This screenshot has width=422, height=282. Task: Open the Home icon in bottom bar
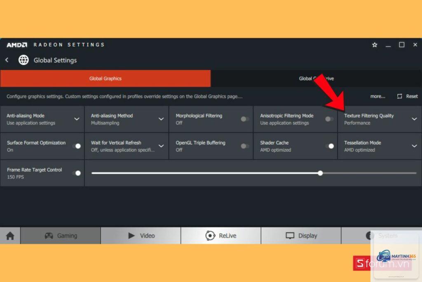10,236
